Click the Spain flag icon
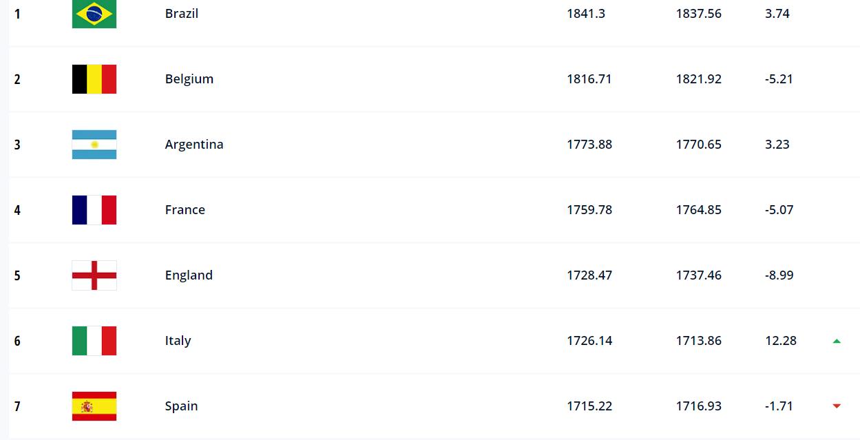Viewport: 860px width, 440px height. (x=94, y=406)
